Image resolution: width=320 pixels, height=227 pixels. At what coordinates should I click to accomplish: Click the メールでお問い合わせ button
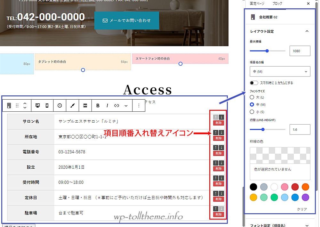click(127, 20)
